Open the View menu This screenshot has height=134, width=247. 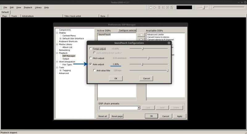tap(19, 7)
